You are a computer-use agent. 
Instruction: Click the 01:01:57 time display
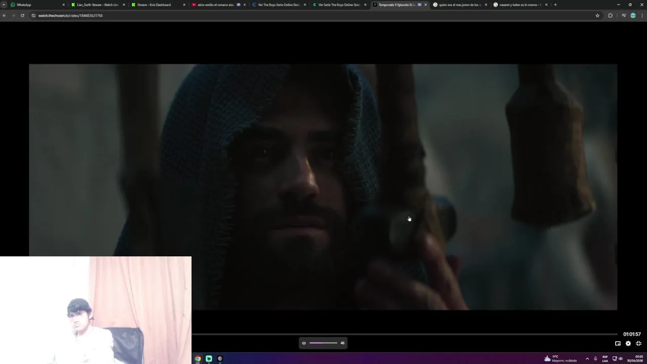point(632,334)
